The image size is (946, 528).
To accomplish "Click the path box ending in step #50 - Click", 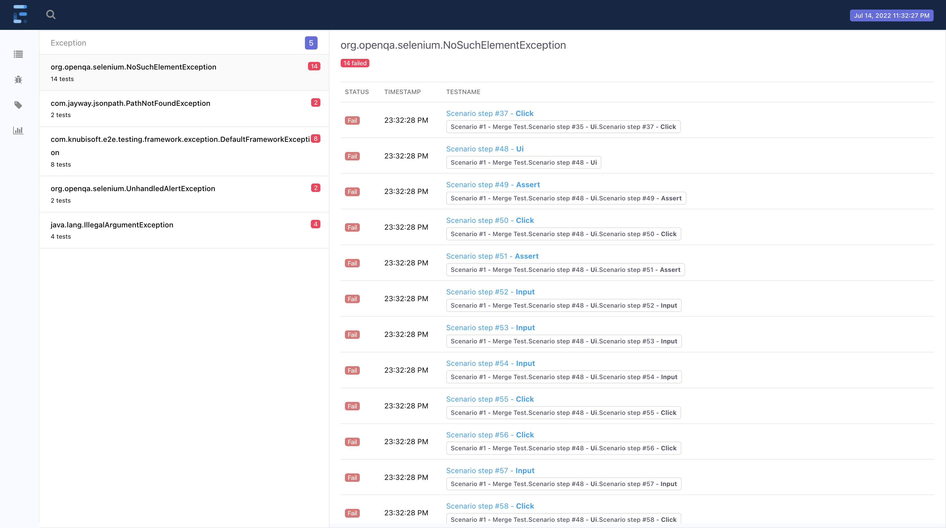I will 564,234.
